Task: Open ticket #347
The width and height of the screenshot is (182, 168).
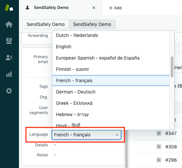Action: [171, 133]
